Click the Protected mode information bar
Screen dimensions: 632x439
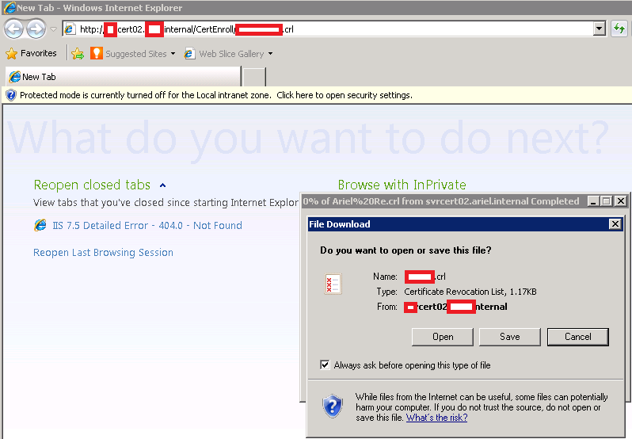coord(316,95)
